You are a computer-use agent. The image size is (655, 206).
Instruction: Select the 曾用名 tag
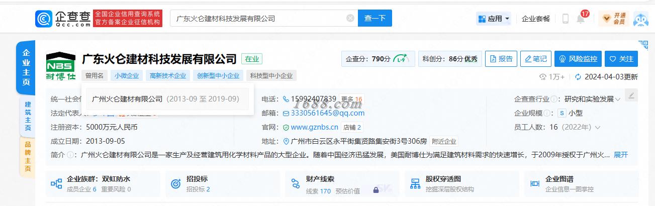(94, 76)
